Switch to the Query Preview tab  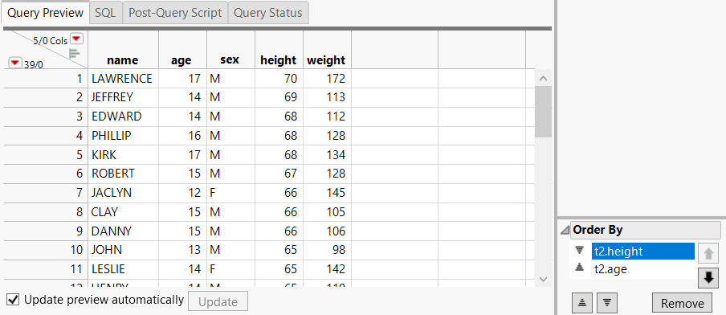click(45, 13)
